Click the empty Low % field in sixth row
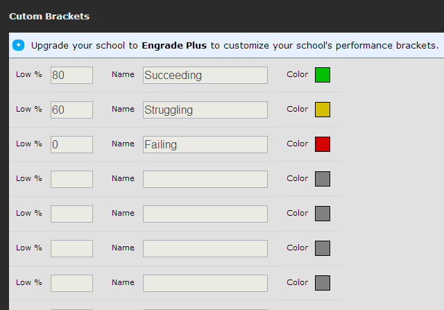This screenshot has width=444, height=310. click(71, 248)
